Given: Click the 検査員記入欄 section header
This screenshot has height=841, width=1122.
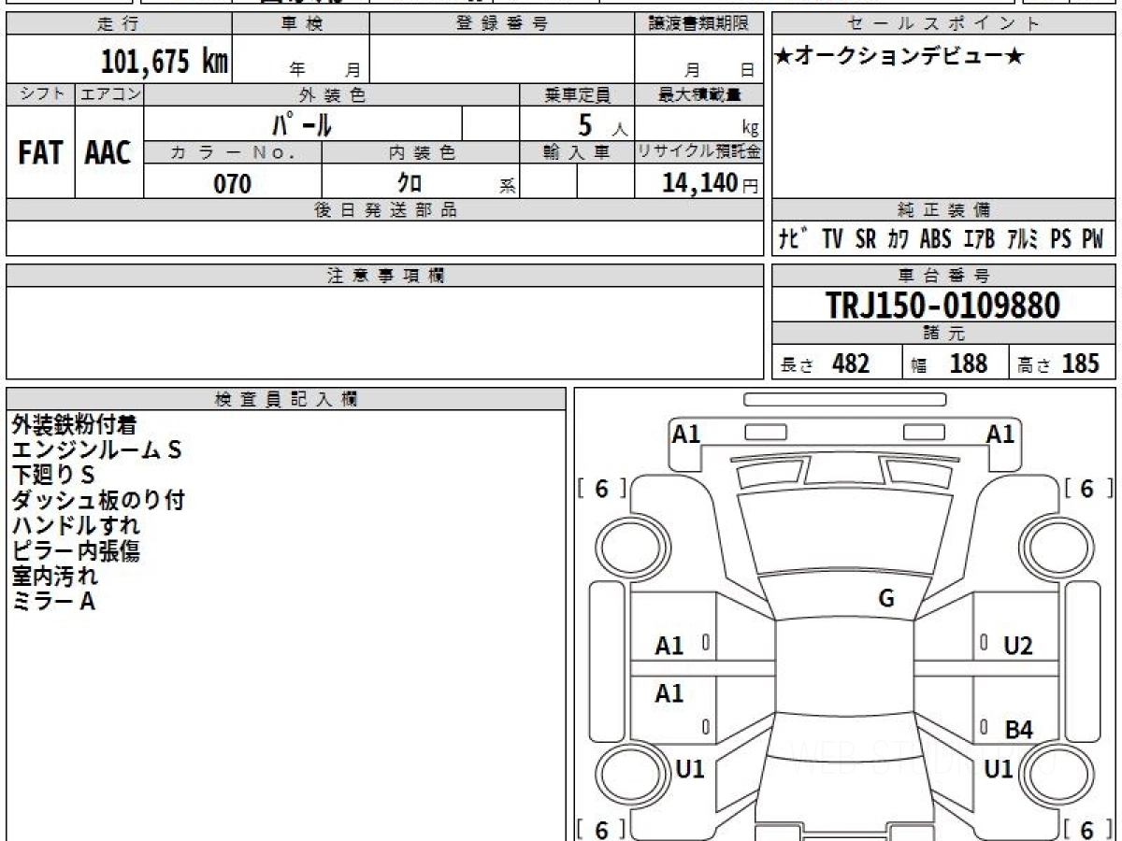Looking at the screenshot, I should tap(286, 399).
